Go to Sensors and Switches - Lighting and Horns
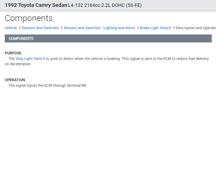The height and width of the screenshot is (178, 216). pos(99,28)
